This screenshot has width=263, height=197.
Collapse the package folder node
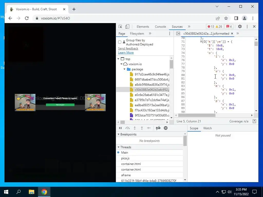[125, 69]
